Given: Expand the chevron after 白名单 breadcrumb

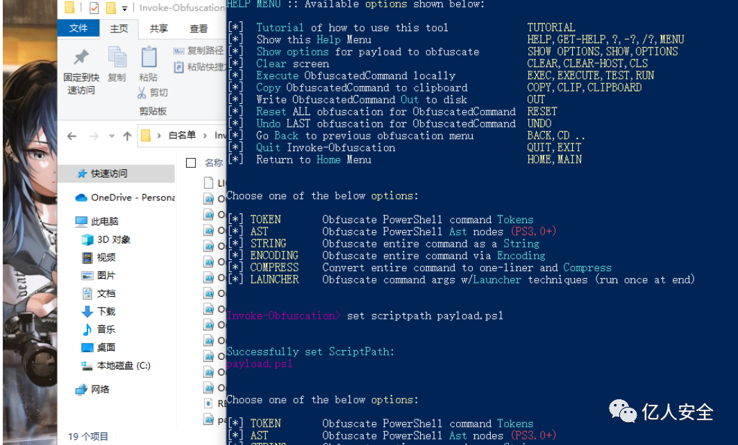Looking at the screenshot, I should pos(206,136).
